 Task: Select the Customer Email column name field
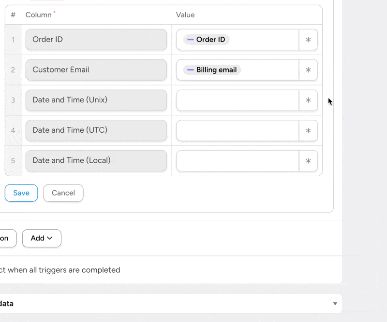point(96,70)
